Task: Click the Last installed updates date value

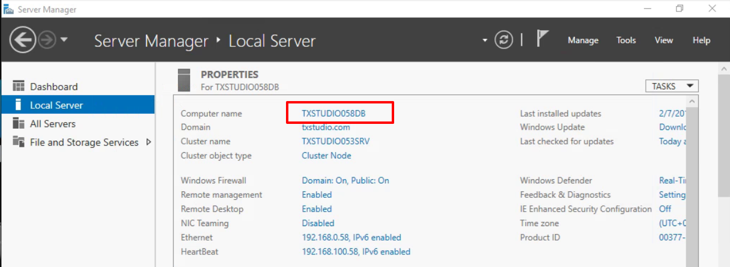Action: [x=672, y=113]
